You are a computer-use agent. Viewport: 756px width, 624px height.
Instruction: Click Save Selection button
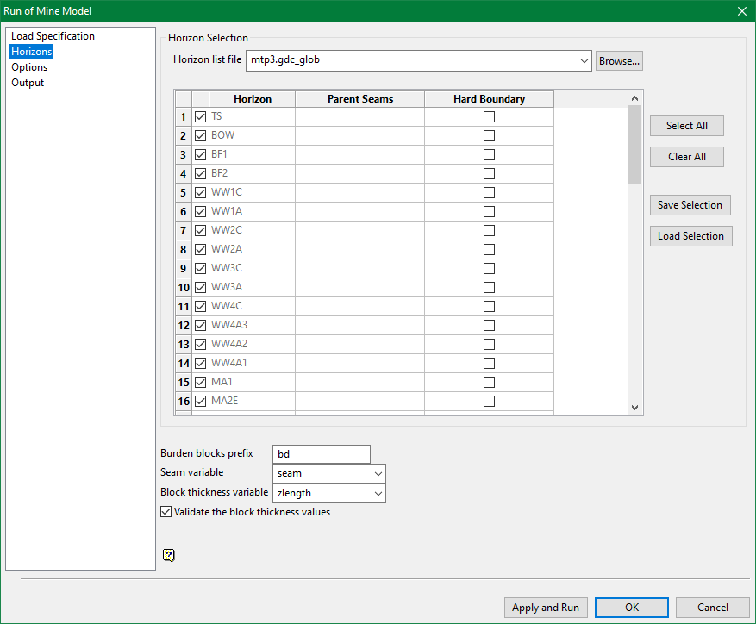pyautogui.click(x=690, y=205)
